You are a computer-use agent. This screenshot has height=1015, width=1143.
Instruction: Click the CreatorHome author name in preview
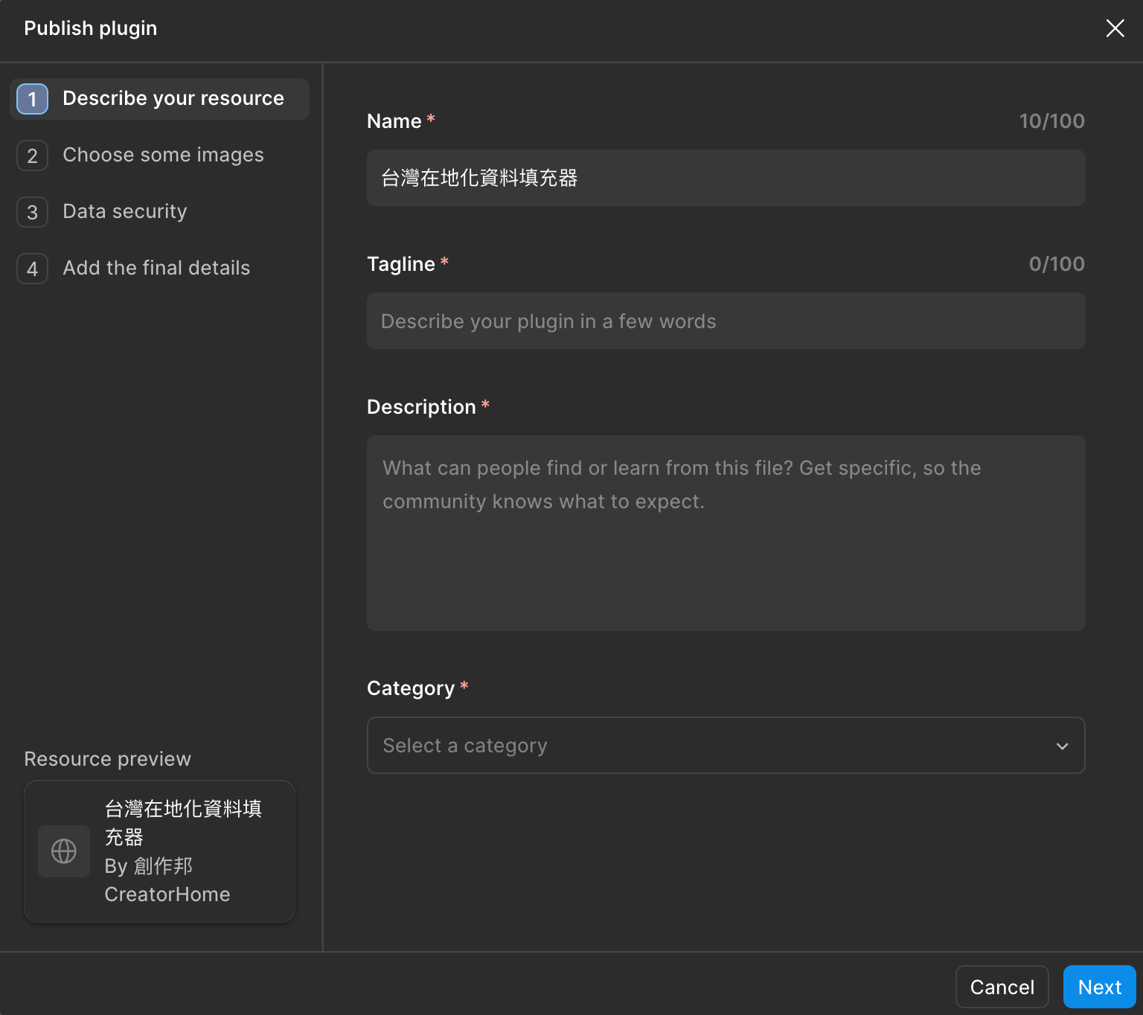(167, 894)
